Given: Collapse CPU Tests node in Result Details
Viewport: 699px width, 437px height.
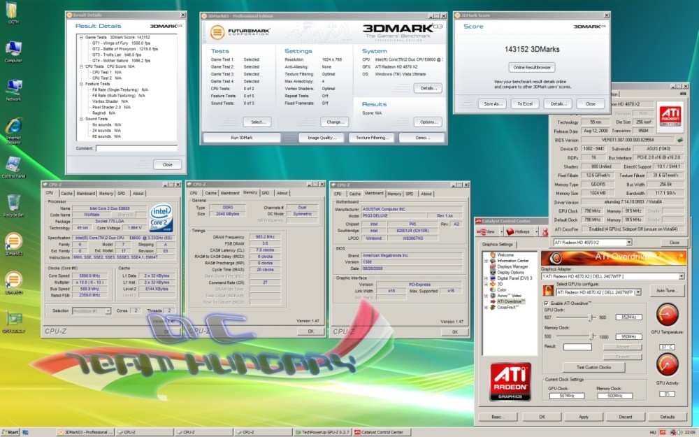Looking at the screenshot, I should 81,66.
